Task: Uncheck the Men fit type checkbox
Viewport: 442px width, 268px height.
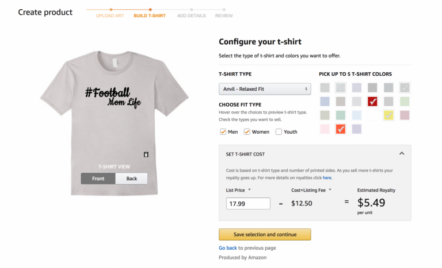Action: point(223,131)
